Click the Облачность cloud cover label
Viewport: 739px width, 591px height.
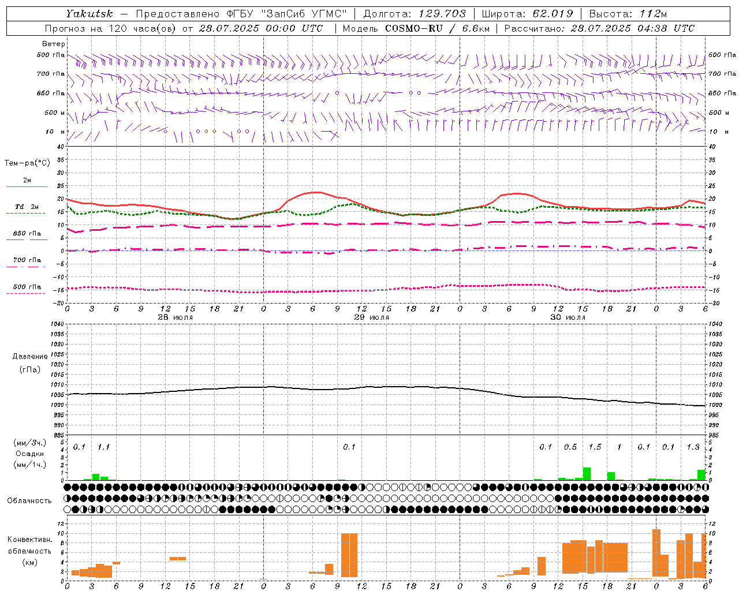tap(29, 500)
